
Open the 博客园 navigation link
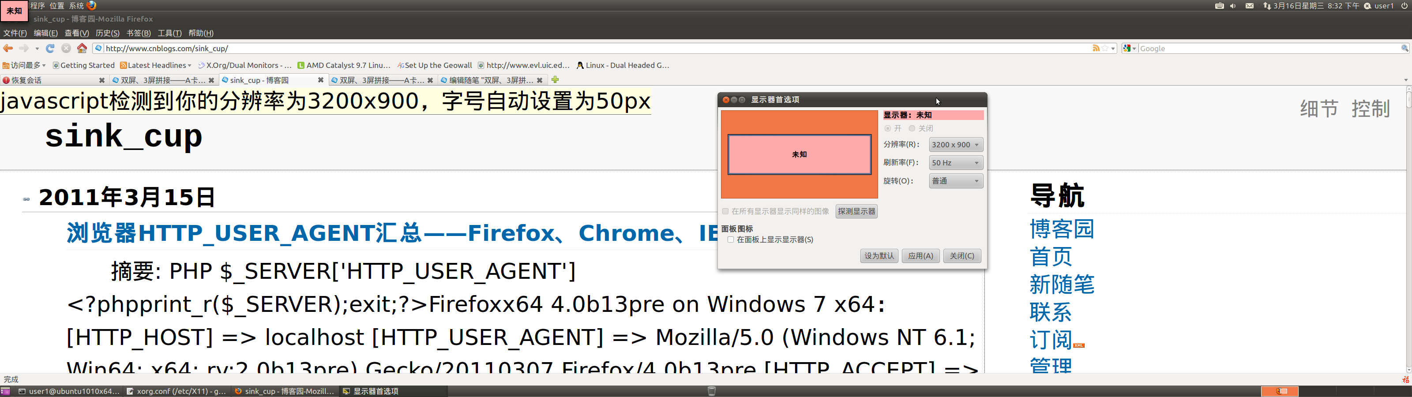point(1062,228)
